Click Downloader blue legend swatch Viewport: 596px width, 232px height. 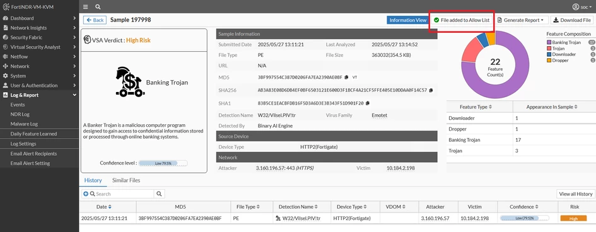pos(549,54)
